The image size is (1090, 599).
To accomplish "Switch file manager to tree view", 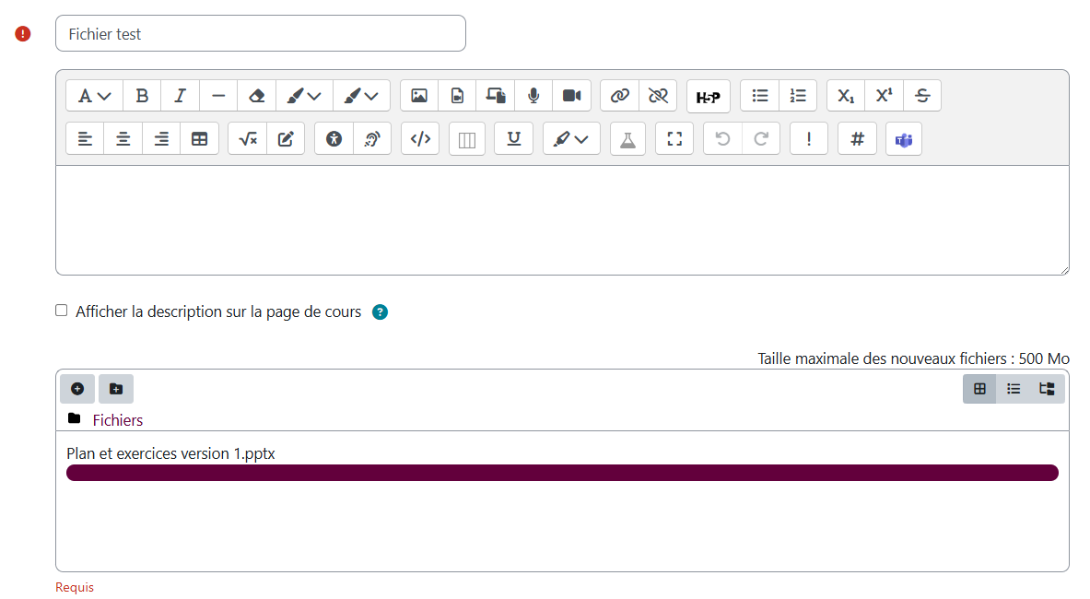I will click(x=1047, y=389).
